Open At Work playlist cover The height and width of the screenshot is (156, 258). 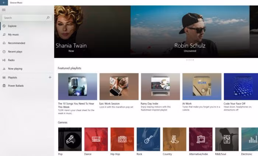click(202, 87)
